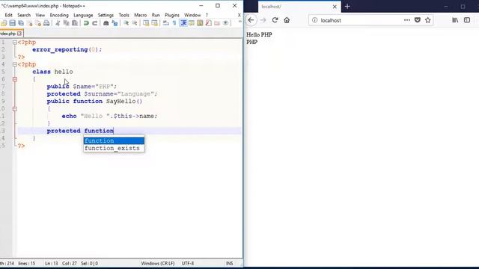Click 'Windows (CR LF)' in status bar
This screenshot has width=479, height=269.
[x=158, y=263]
